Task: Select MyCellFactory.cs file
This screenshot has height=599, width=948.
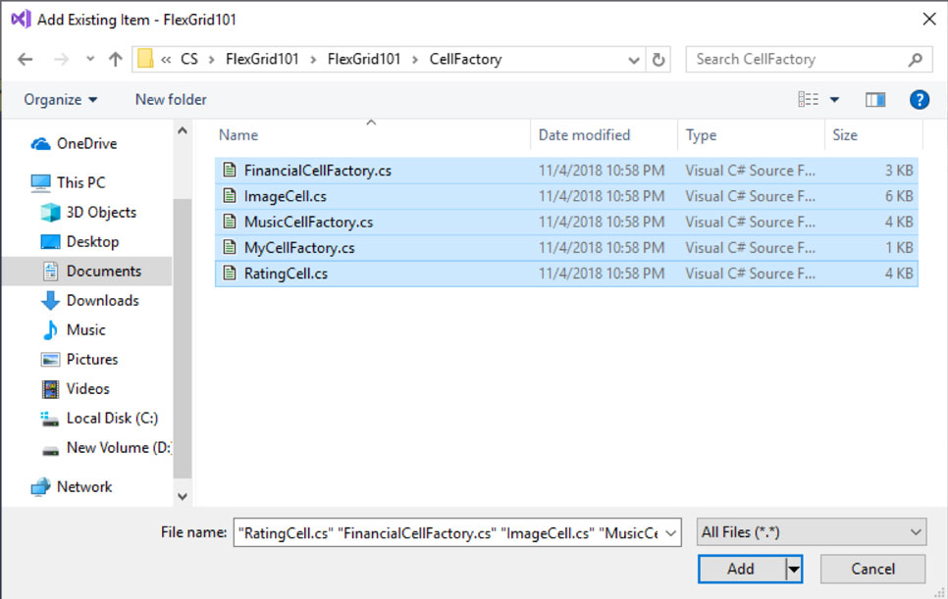Action: point(566,248)
